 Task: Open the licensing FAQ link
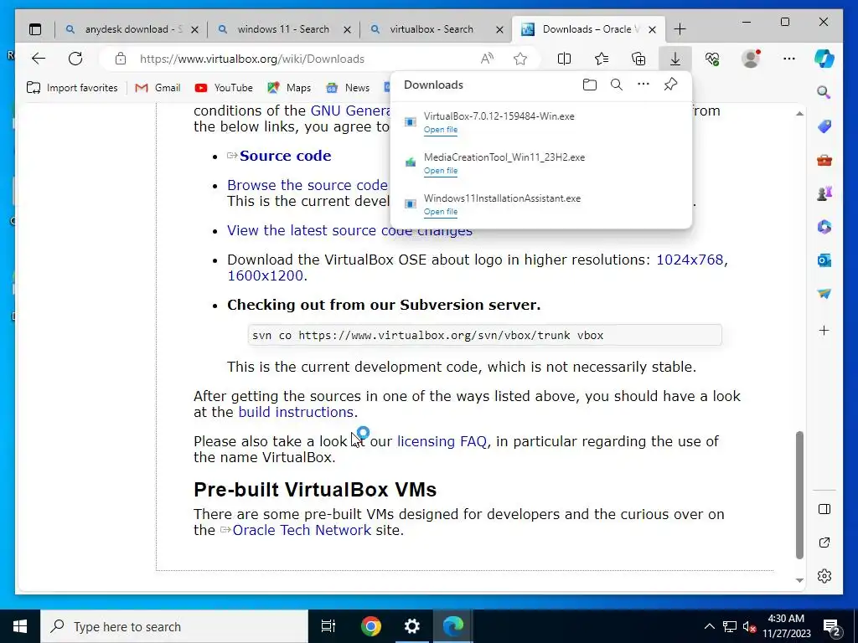pos(442,441)
